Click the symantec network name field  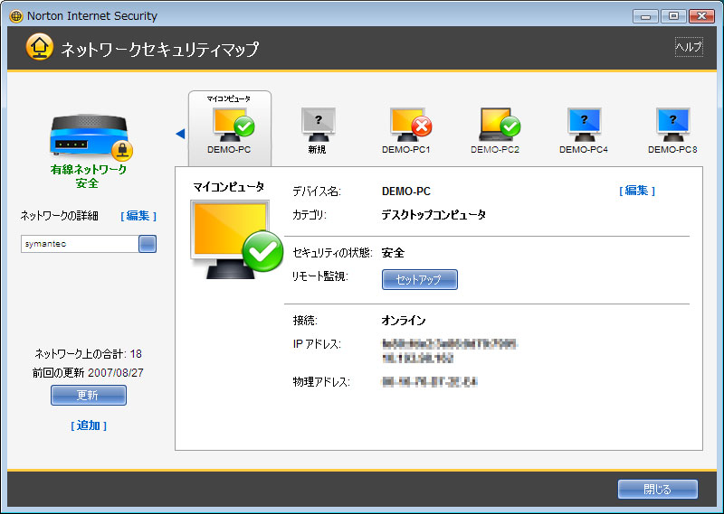click(x=80, y=244)
